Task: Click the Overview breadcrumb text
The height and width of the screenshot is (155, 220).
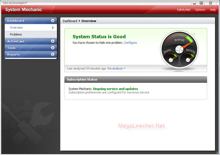Action: [x=89, y=21]
